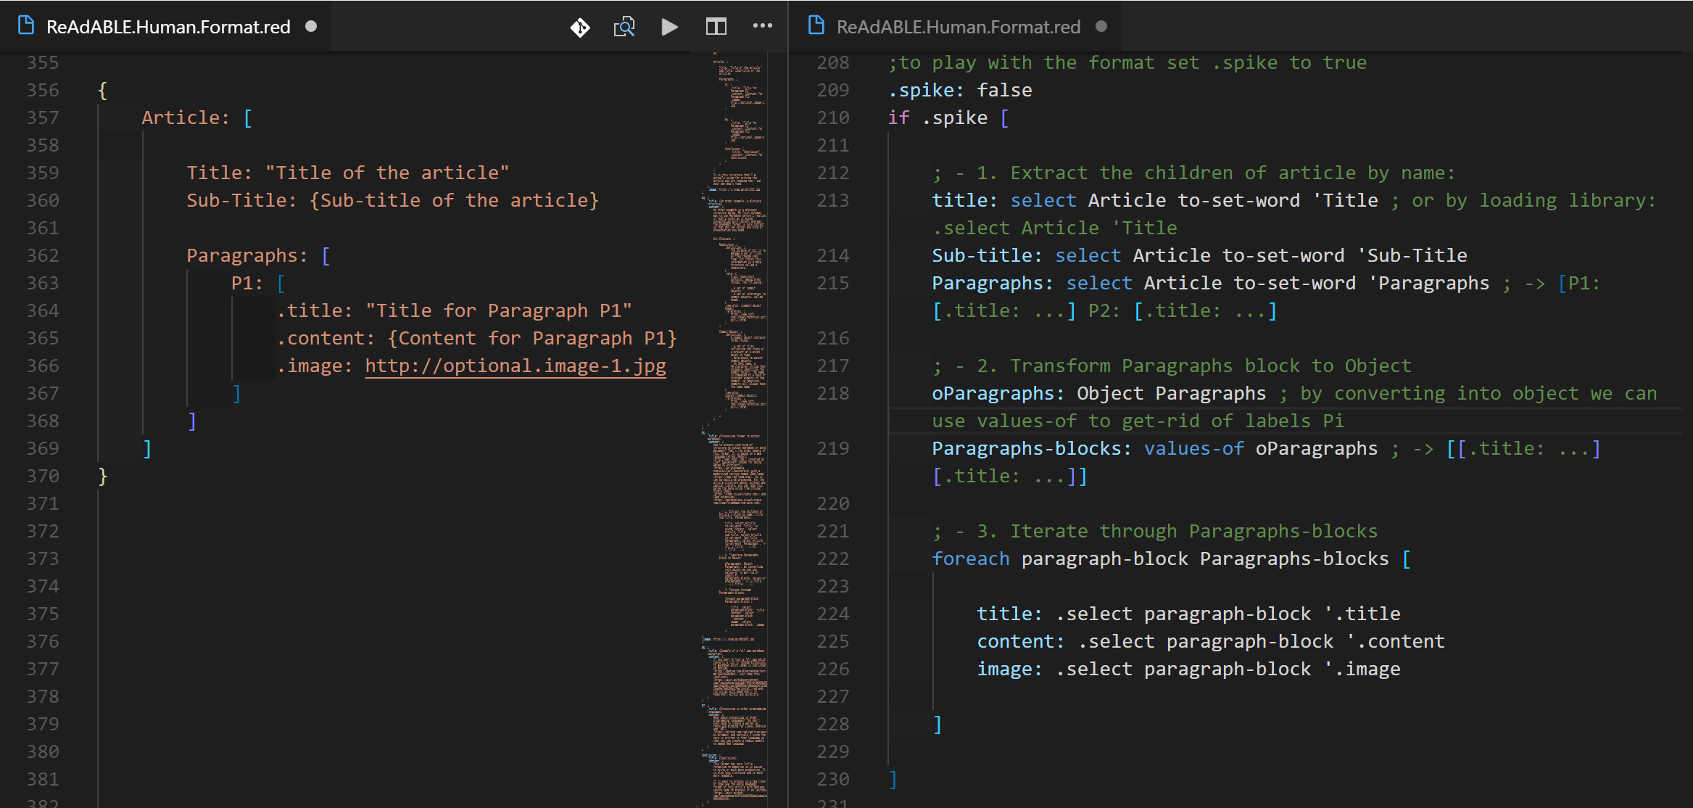Click the Open Preview search icon

(624, 28)
